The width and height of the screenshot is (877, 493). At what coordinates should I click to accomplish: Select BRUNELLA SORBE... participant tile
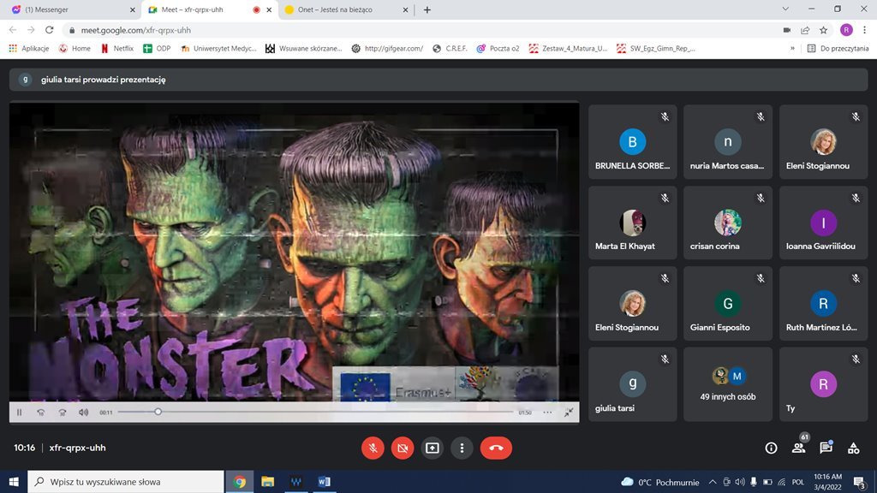(x=633, y=142)
